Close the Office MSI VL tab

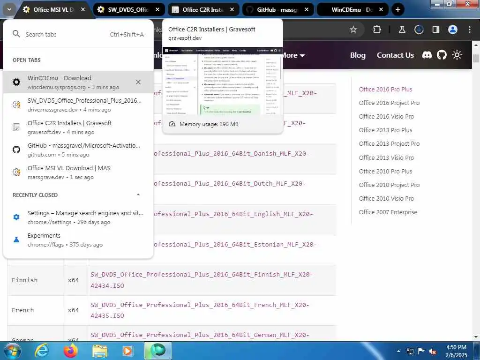83,9
